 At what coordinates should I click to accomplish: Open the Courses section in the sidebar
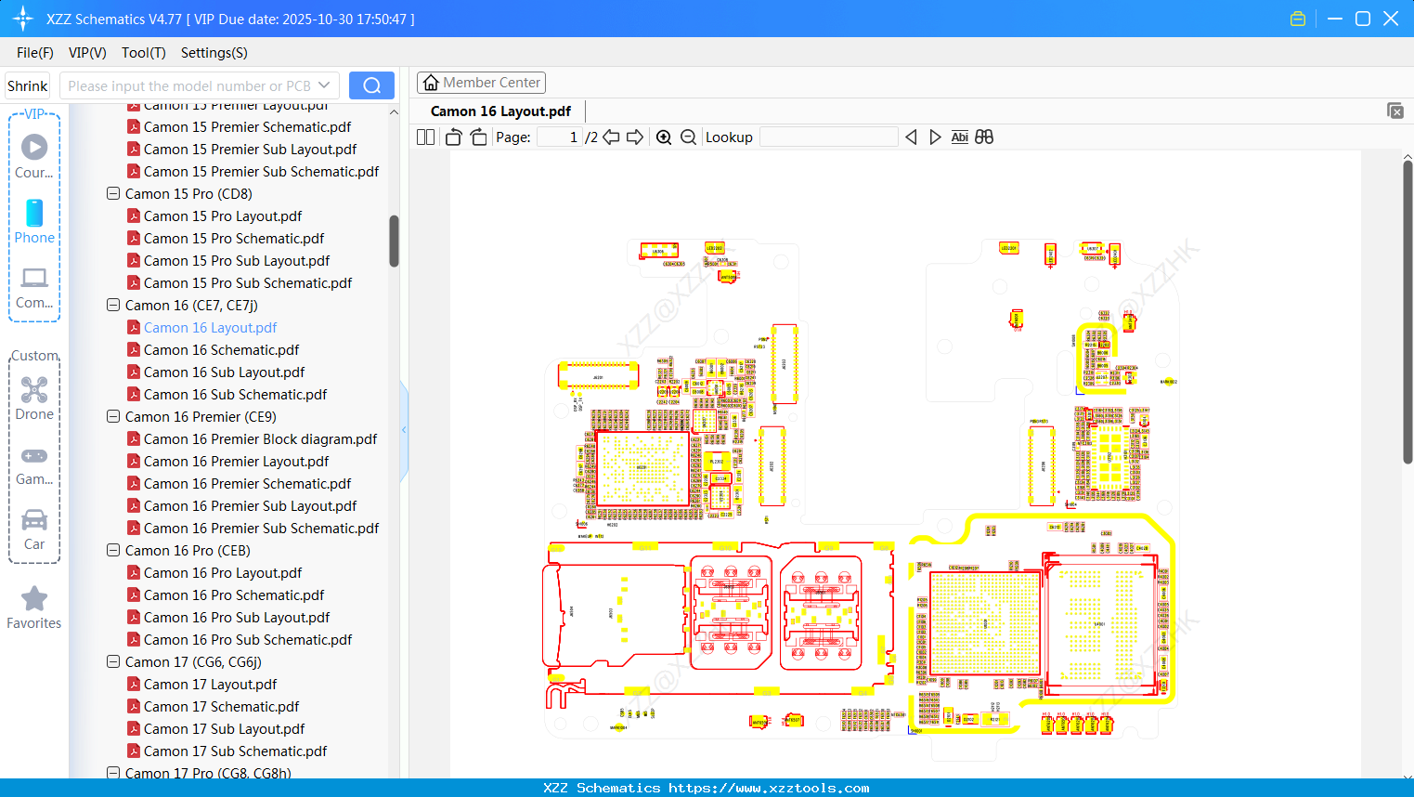(x=34, y=156)
